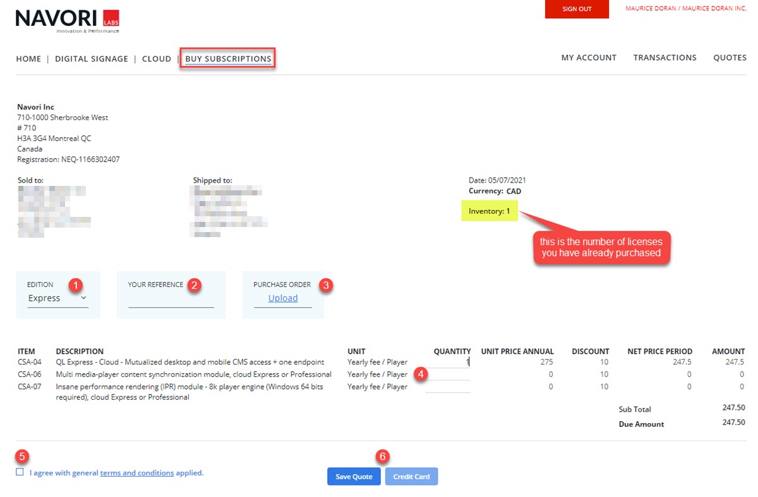Select the 'Currency: CAD' text
Viewport: 758px width, 497px height.
[x=495, y=191]
